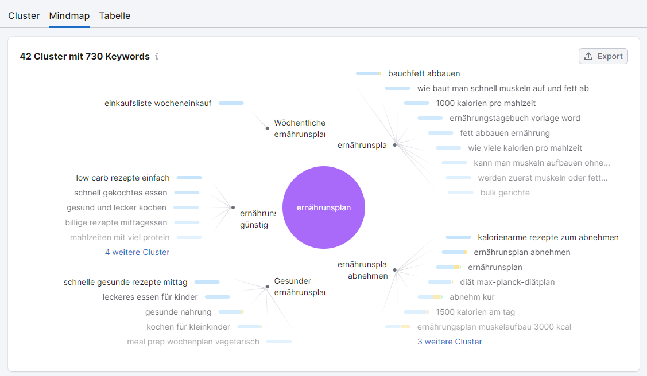
Task: Expand the 4 weitere Cluster link
Action: [137, 252]
